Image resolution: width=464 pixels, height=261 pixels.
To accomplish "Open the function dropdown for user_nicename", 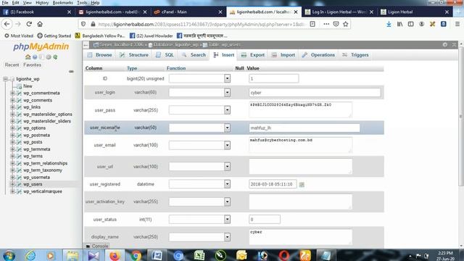I will [x=199, y=128].
